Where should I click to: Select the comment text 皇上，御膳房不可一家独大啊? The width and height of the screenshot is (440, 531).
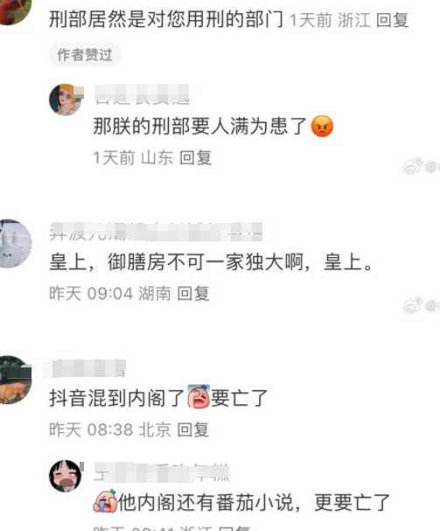(176, 262)
